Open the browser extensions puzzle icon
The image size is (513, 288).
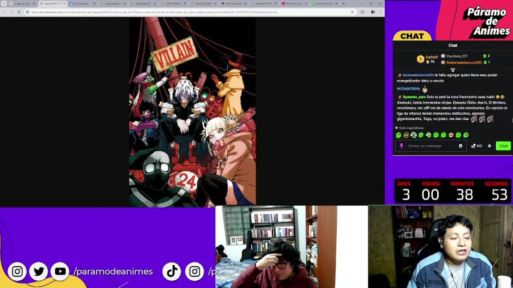point(362,12)
